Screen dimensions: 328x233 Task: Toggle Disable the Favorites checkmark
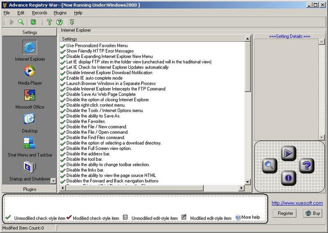coord(63,122)
